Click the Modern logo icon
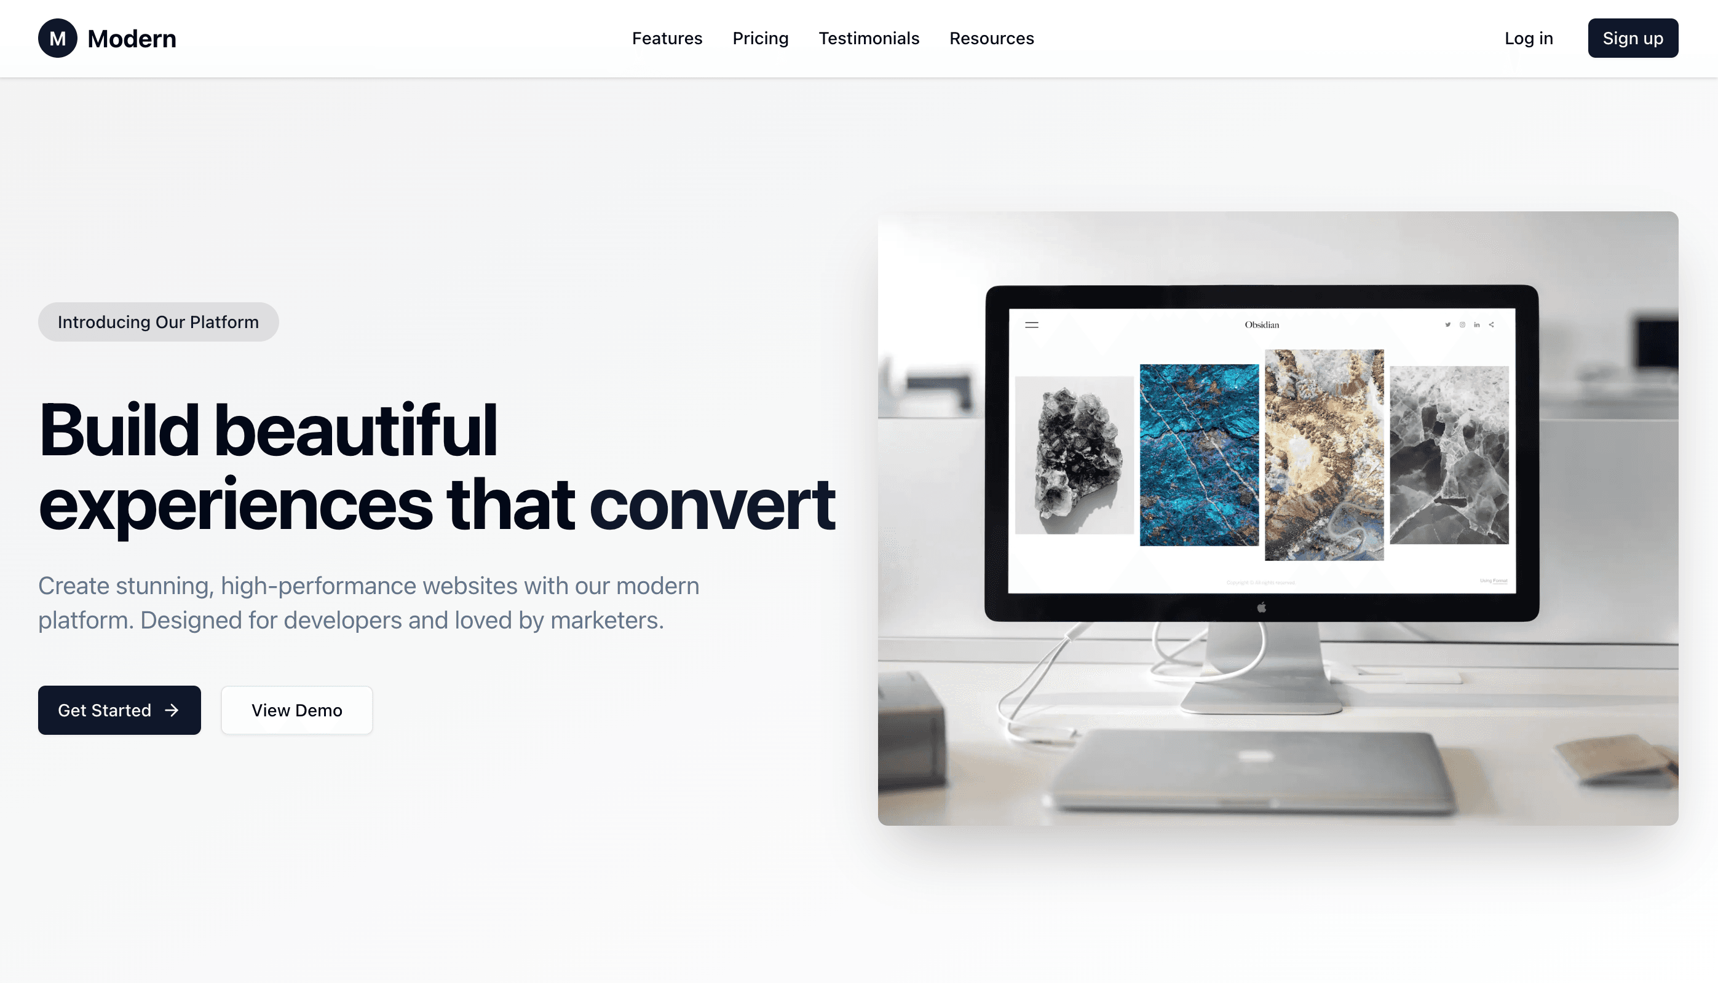 57,39
